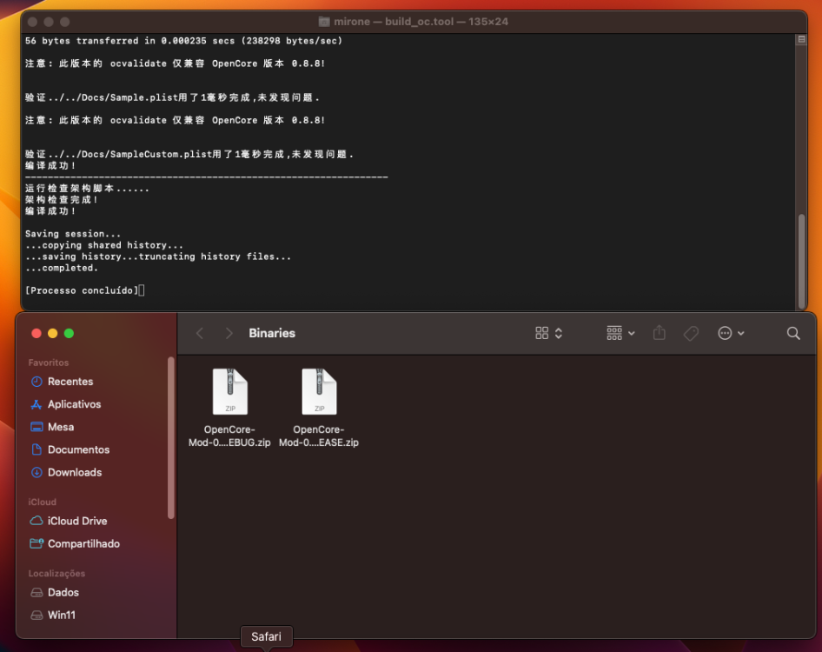Screen dimensions: 822x652
Task: Click the Downloads arrow icon in sidebar
Action: pos(36,472)
